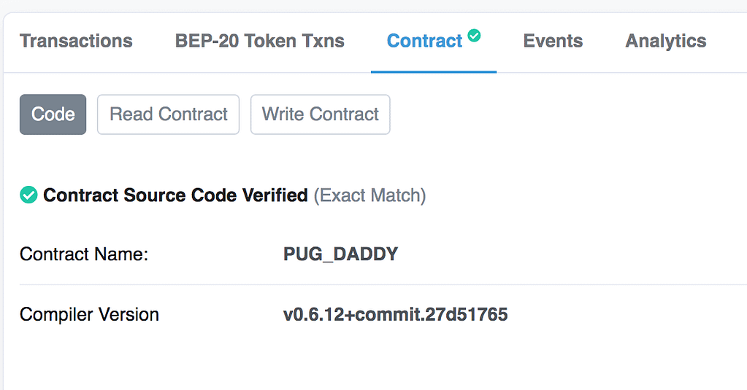
Task: Open the Analytics tab
Action: tap(665, 41)
